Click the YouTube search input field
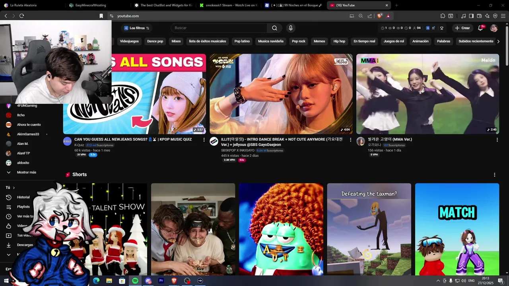The image size is (509, 286). tap(219, 28)
